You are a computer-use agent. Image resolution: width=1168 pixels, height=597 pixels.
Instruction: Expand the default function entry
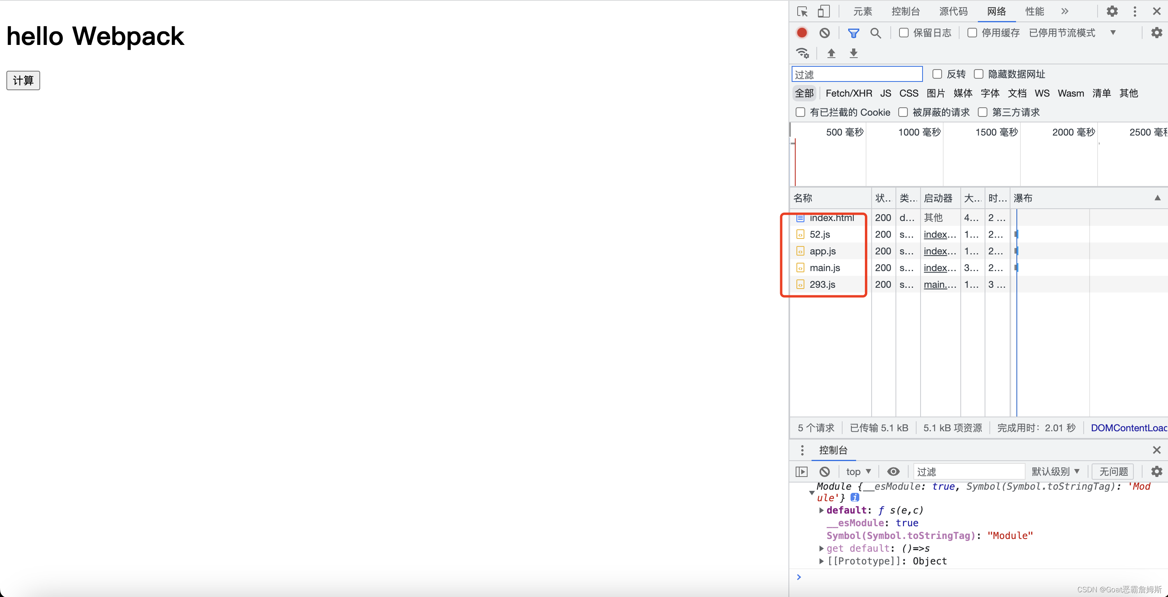click(821, 510)
